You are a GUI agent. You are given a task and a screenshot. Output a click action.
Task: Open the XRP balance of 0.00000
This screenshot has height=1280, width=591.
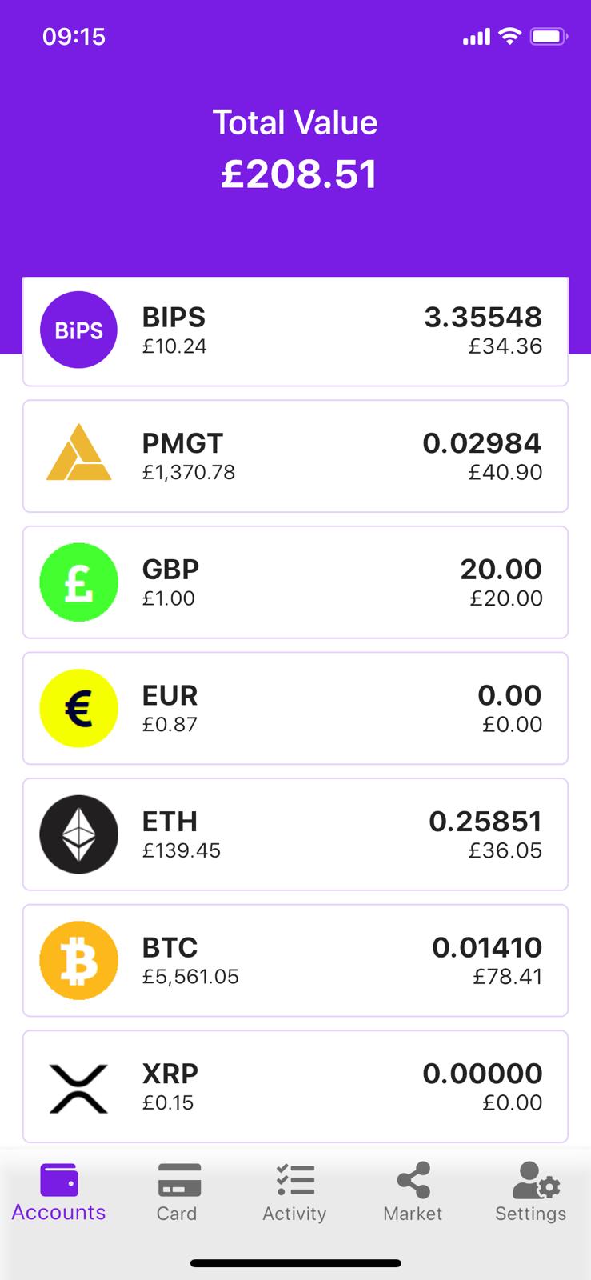pyautogui.click(x=481, y=1074)
